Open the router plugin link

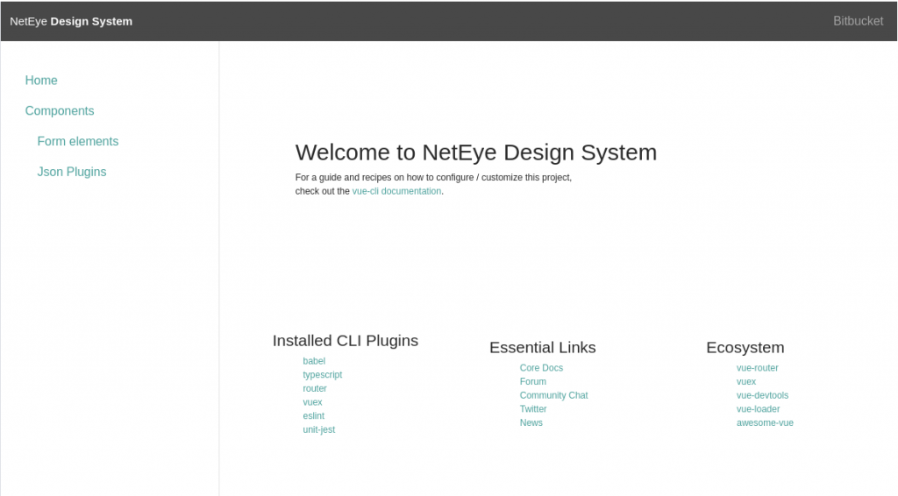pos(315,388)
